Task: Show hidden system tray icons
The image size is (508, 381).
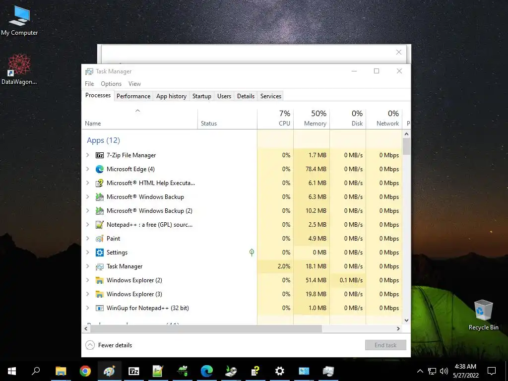Action: tap(420, 371)
